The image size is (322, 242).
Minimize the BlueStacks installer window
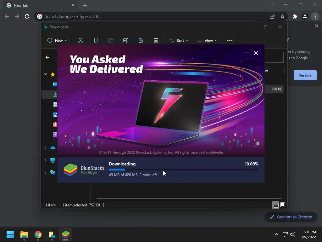click(x=247, y=53)
